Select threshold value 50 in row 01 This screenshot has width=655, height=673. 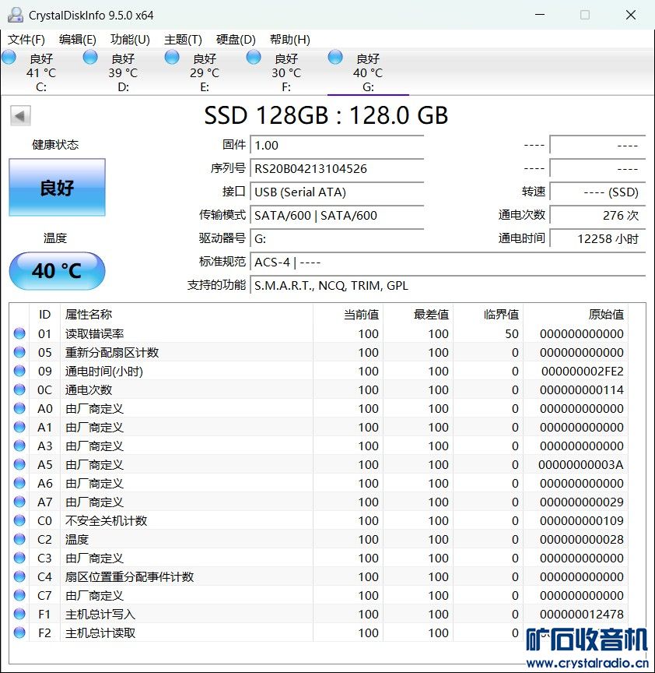(x=512, y=333)
